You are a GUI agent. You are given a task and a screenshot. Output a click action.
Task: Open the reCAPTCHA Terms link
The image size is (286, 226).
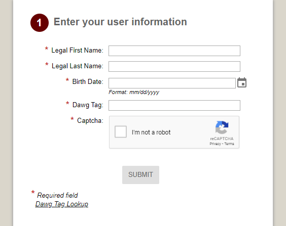coord(229,144)
